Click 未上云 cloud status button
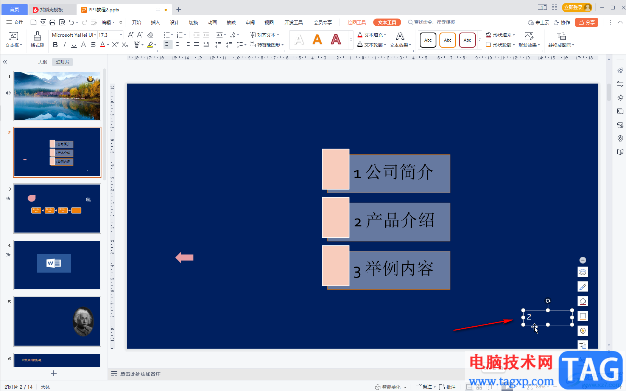626x391 pixels. point(539,22)
